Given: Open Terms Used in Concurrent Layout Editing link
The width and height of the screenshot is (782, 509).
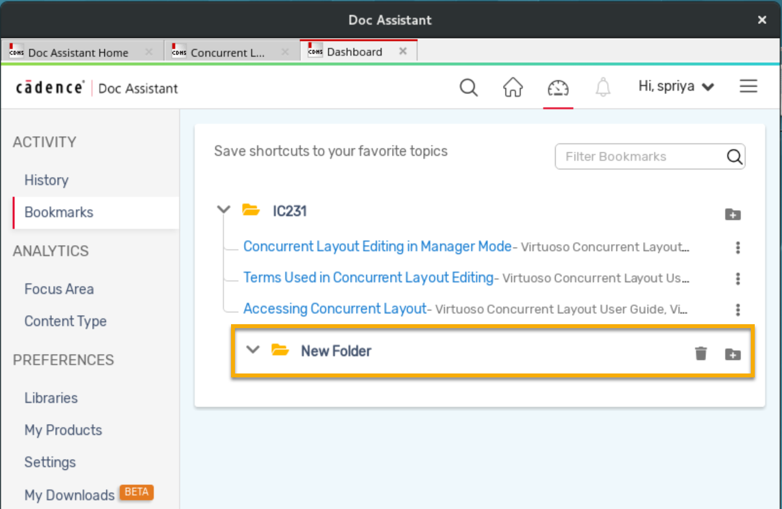Looking at the screenshot, I should [x=368, y=278].
